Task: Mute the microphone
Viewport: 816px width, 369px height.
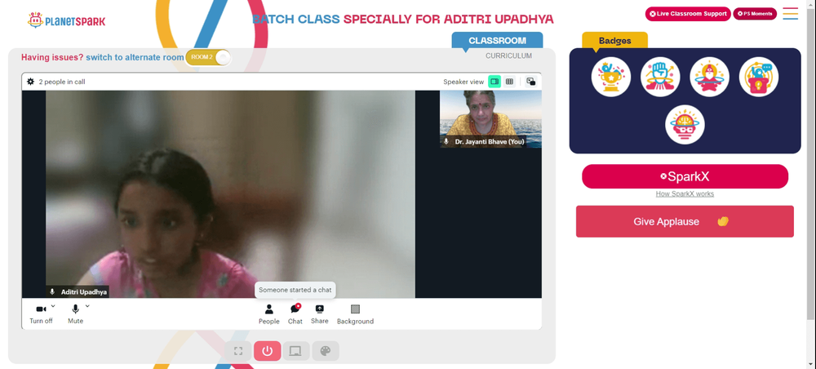Action: click(x=75, y=314)
